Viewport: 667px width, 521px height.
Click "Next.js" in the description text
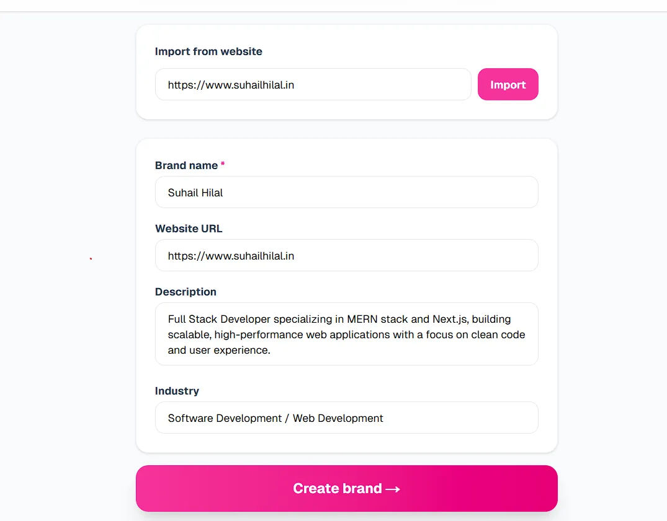[451, 319]
